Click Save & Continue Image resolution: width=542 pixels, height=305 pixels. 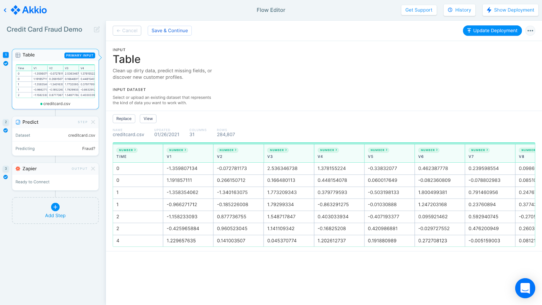coord(169,30)
